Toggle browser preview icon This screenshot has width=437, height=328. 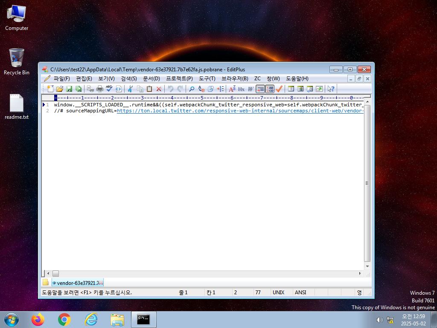(x=119, y=89)
